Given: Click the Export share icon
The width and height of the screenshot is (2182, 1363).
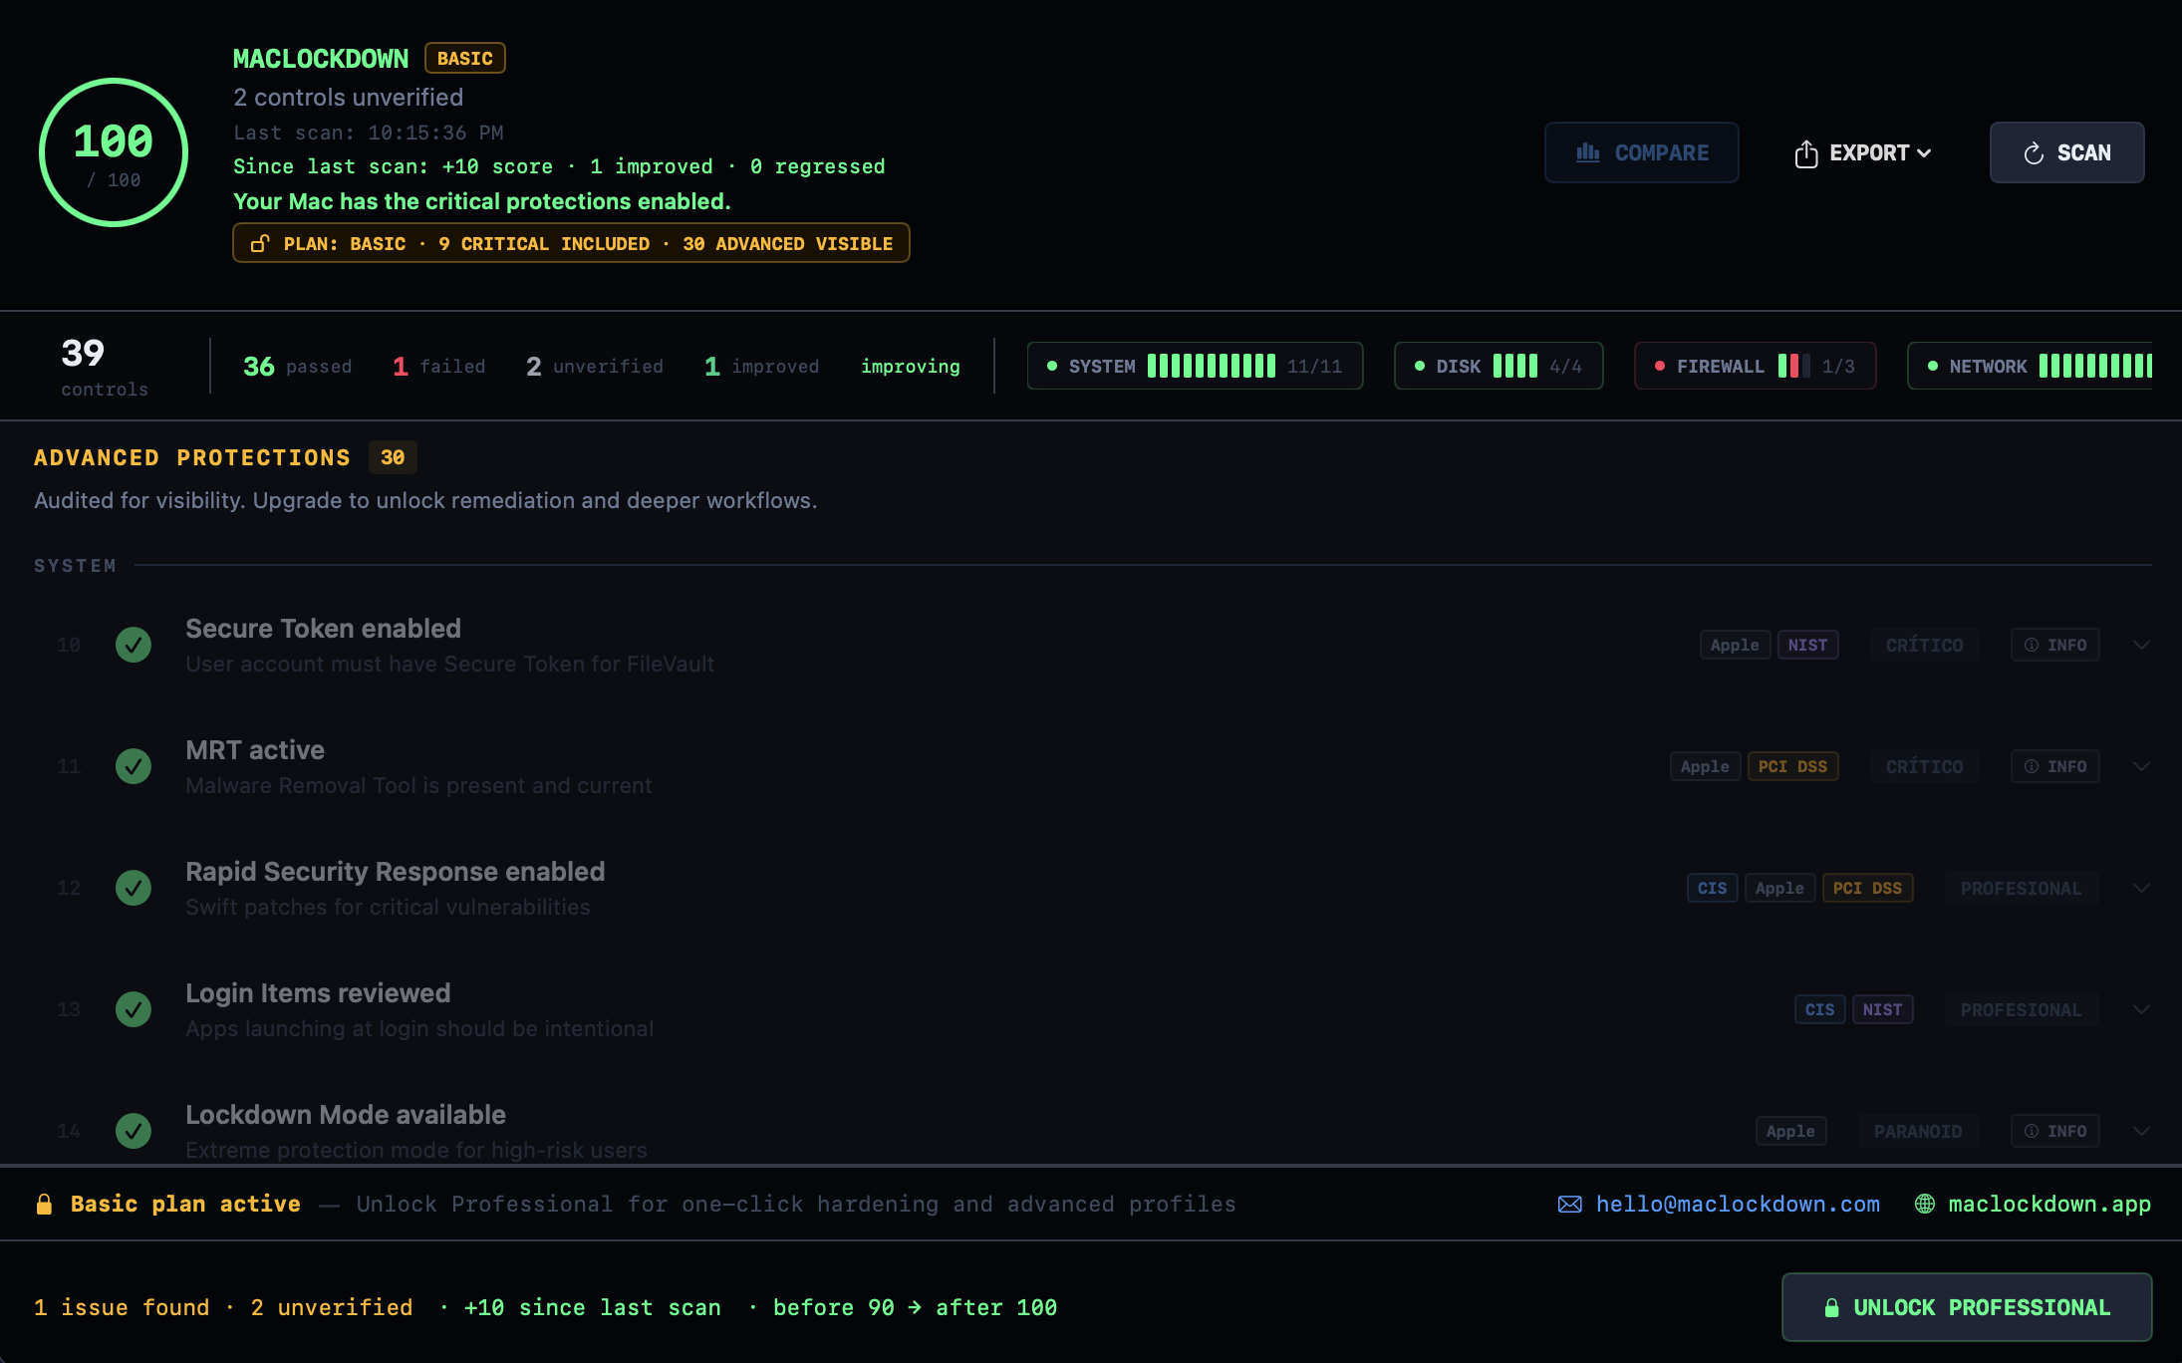Looking at the screenshot, I should pyautogui.click(x=1806, y=153).
